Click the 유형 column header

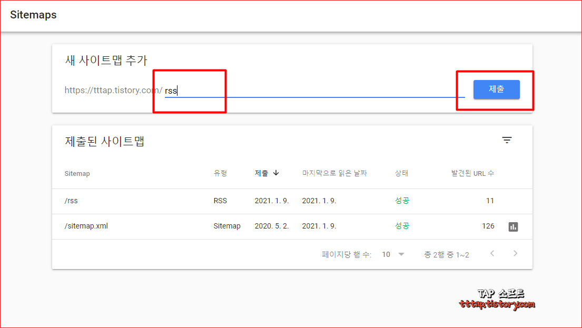click(220, 173)
